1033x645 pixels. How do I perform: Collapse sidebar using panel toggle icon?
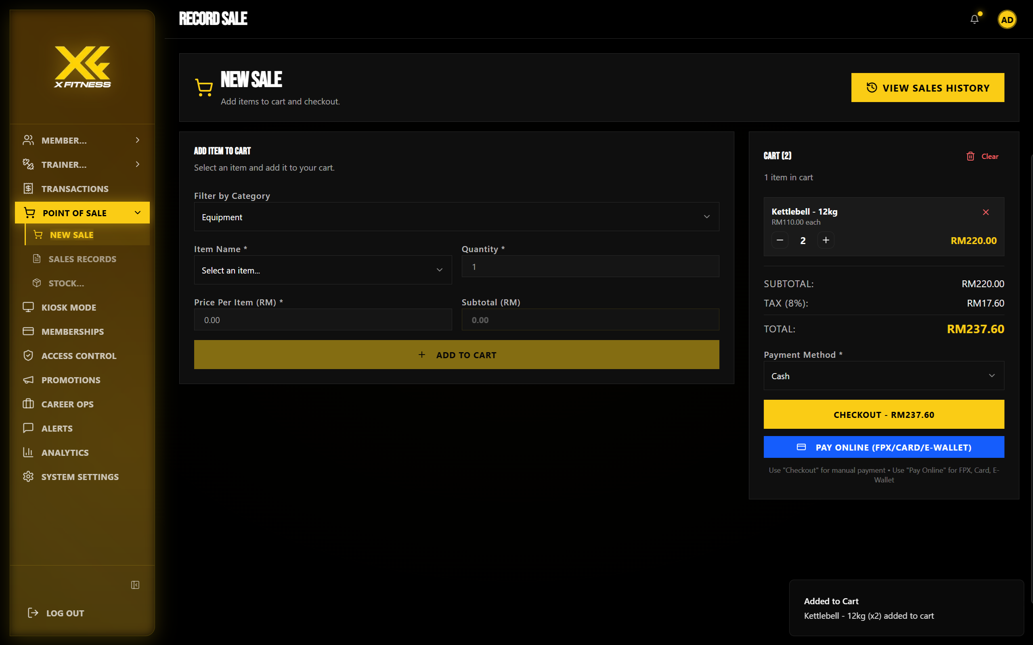(135, 585)
